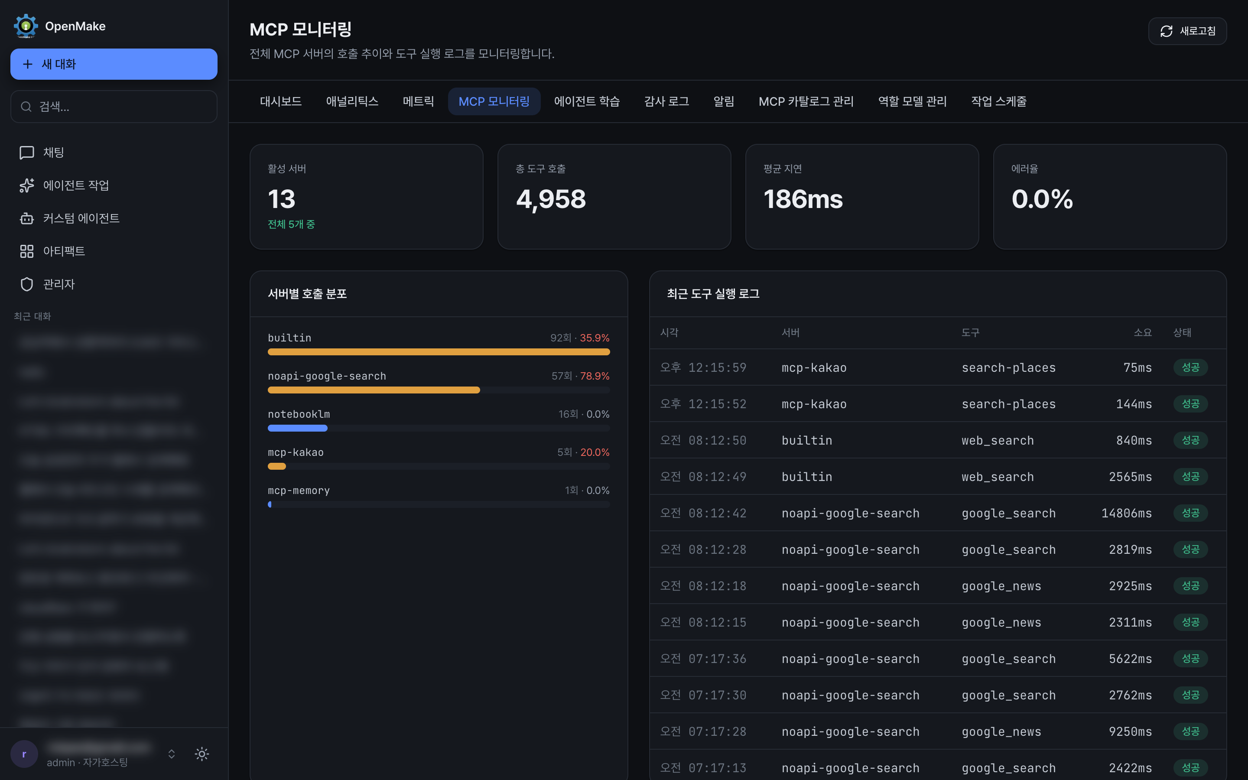Click the 5622ms duration cell
Image resolution: width=1248 pixels, height=780 pixels.
coord(1131,659)
